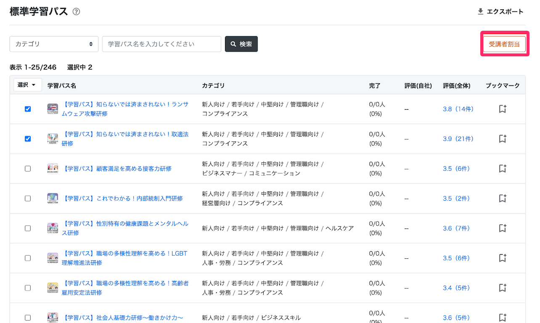Open the 内部統制入門研修 thumbnail image

(x=53, y=199)
